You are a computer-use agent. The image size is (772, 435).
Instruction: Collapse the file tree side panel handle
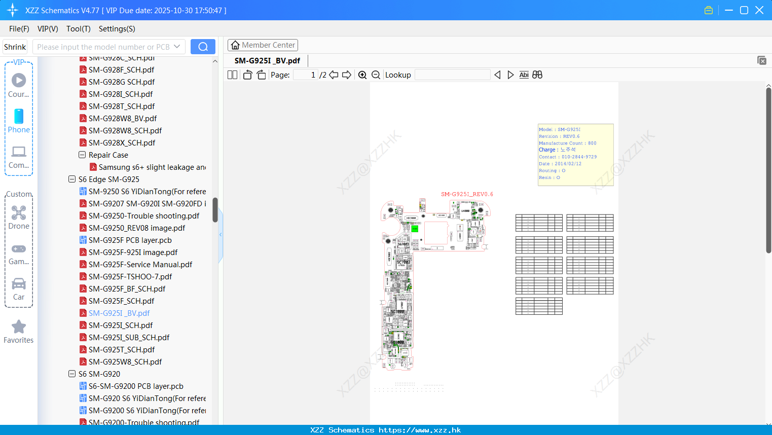pos(220,235)
